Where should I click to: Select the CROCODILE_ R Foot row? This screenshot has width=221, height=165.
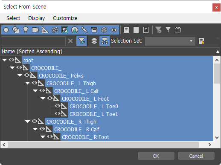137,137
